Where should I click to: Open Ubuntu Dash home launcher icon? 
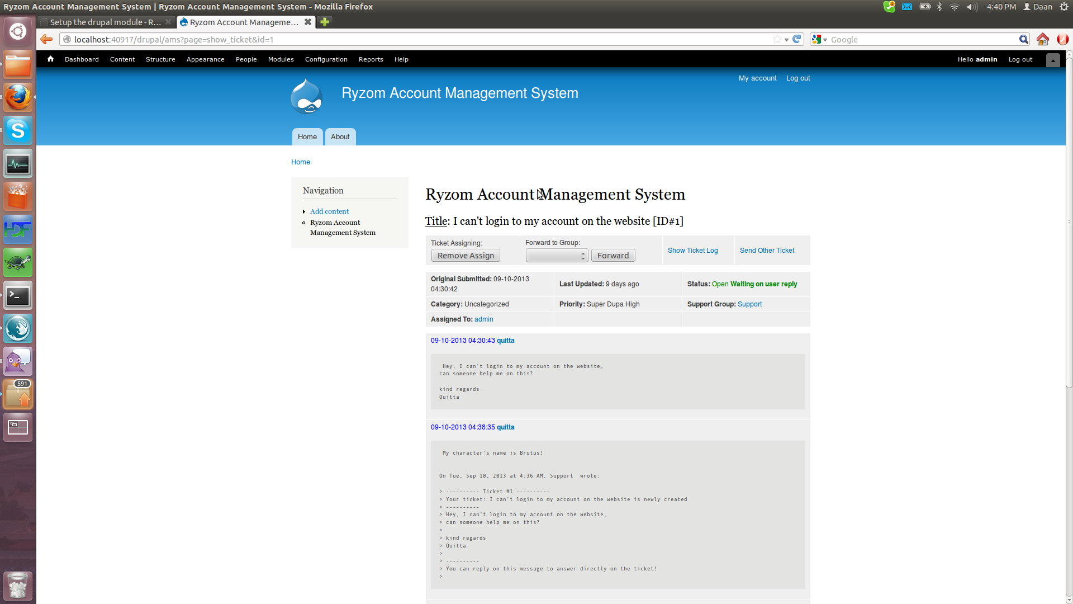point(18,31)
